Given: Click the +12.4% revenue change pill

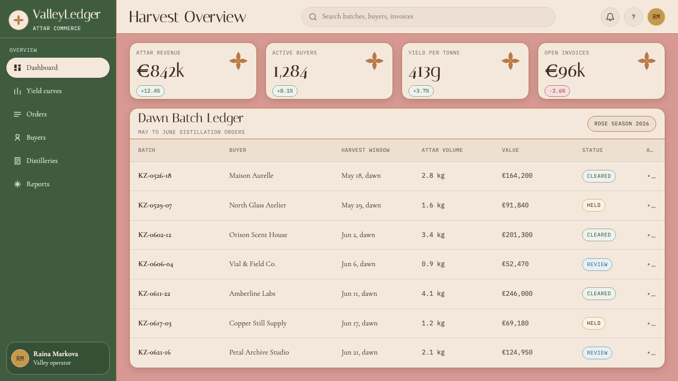Looking at the screenshot, I should (150, 91).
